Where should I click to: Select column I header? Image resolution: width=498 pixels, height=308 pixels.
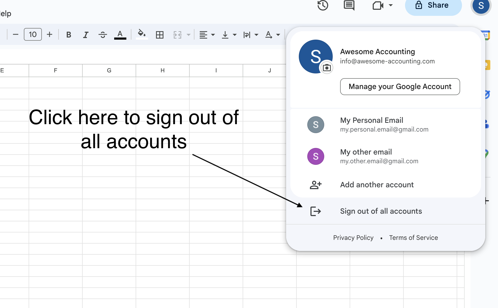(x=216, y=70)
